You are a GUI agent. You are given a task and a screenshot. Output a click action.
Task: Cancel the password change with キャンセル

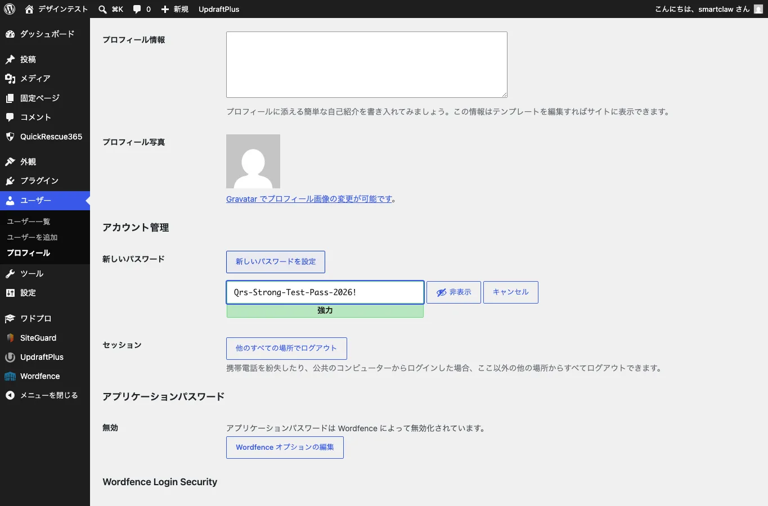pos(511,292)
